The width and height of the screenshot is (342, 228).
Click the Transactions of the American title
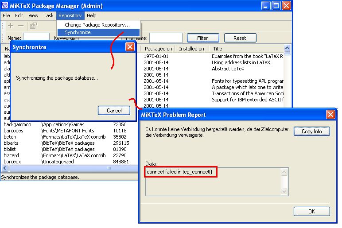248,93
